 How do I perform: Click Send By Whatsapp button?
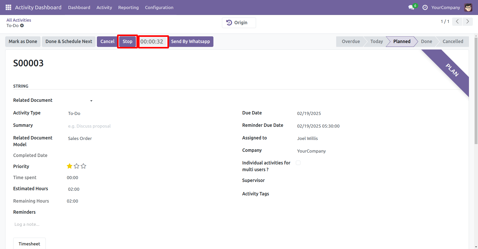[x=190, y=41]
